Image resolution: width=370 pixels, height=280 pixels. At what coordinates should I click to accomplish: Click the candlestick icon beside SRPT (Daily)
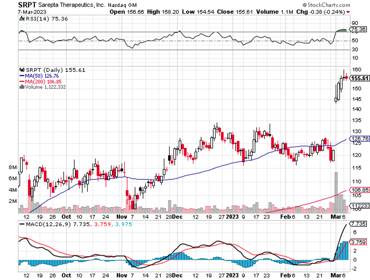23,70
